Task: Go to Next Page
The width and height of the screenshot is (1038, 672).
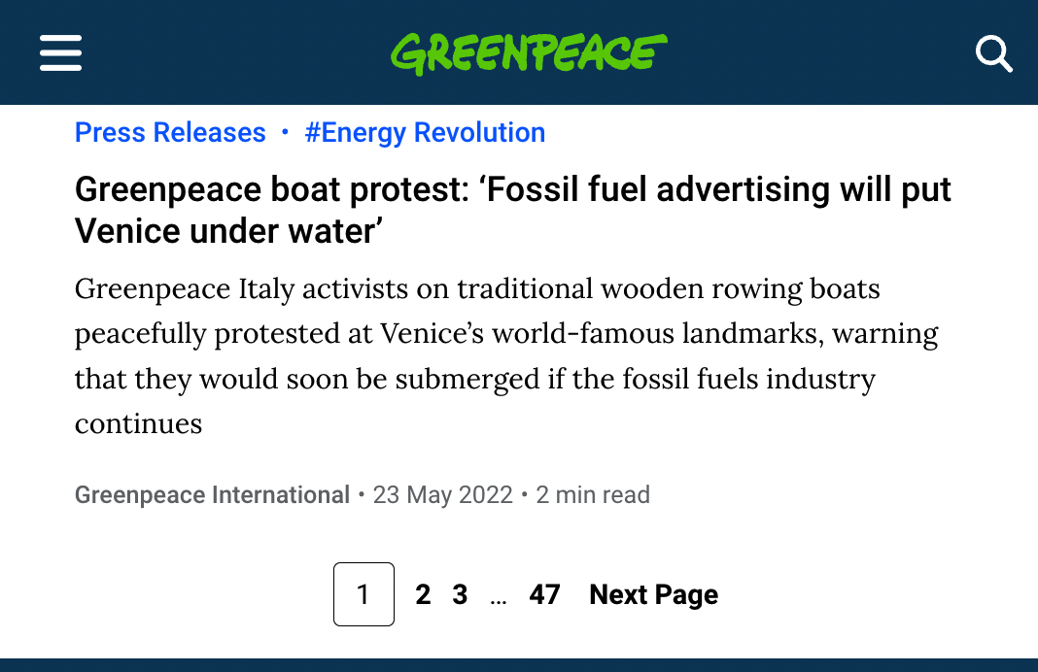Action: coord(653,594)
